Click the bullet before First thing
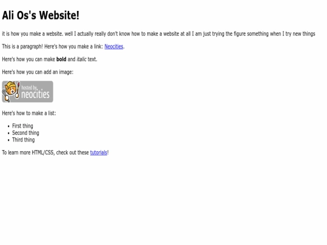This screenshot has height=245, width=327. tap(8, 126)
